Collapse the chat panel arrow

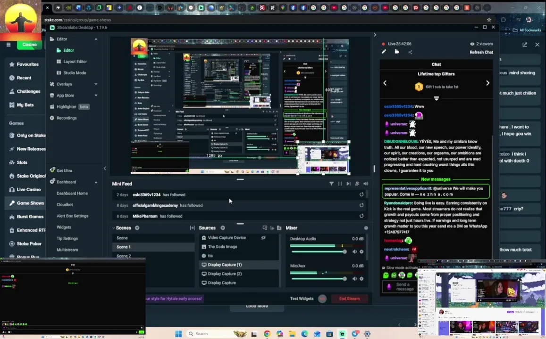coord(375,35)
